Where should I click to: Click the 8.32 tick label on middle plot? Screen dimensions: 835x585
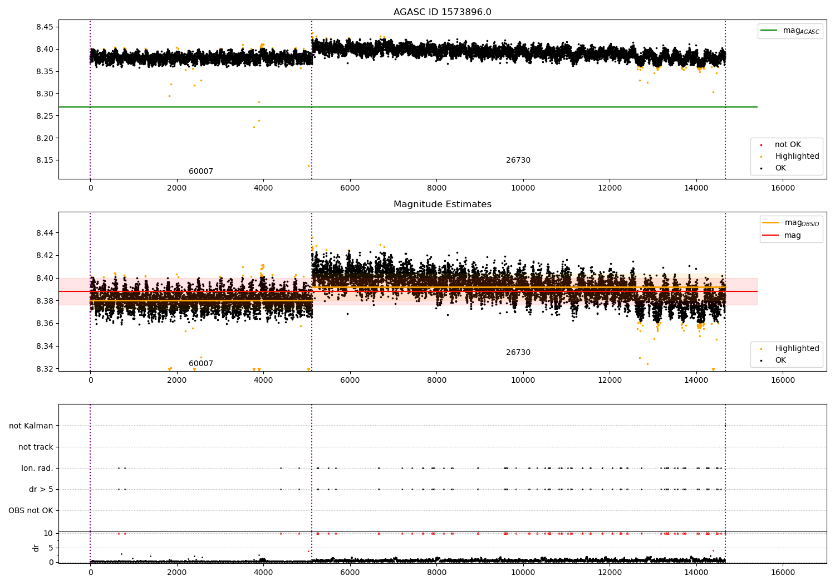click(45, 369)
